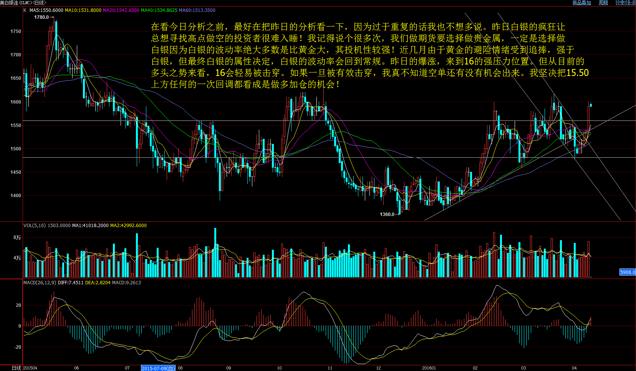Viewport: 636px width, 371px height.
Task: Click the MACD(26,12,9) indicator label
Action: tap(40, 283)
